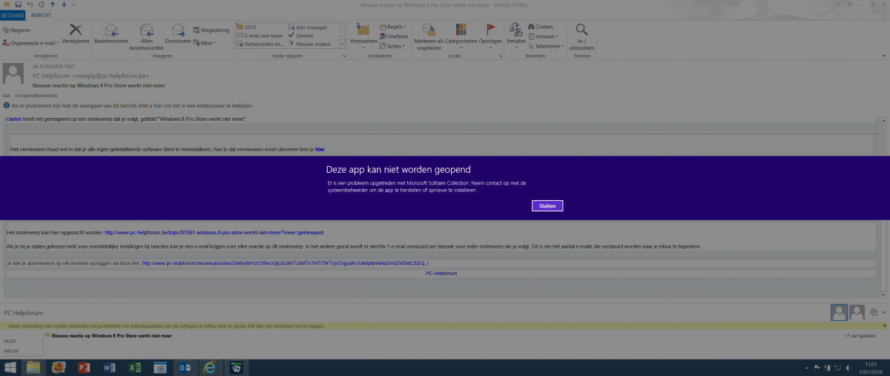Open Ongewenste e-mail dropdown
The width and height of the screenshot is (890, 376).
click(30, 43)
